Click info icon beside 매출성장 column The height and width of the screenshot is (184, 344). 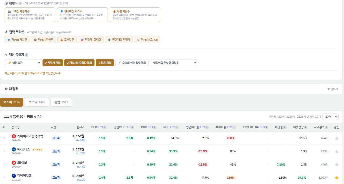coord(306,127)
